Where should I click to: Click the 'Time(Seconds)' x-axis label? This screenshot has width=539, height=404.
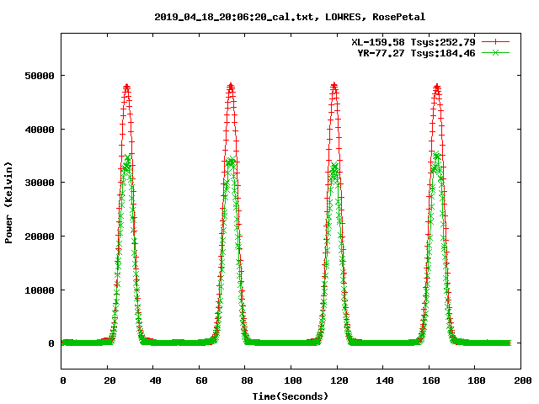click(x=291, y=396)
